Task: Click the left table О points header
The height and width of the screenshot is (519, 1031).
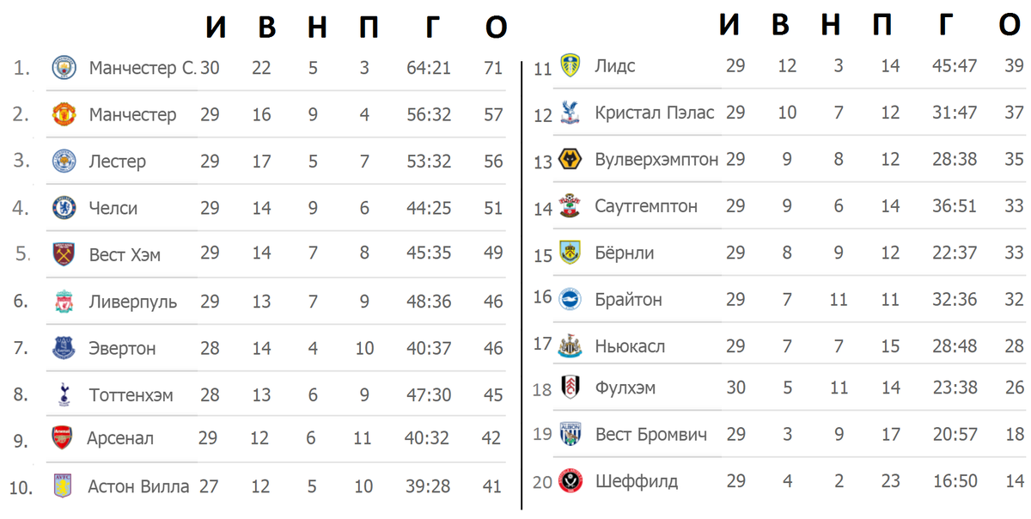Action: (496, 28)
